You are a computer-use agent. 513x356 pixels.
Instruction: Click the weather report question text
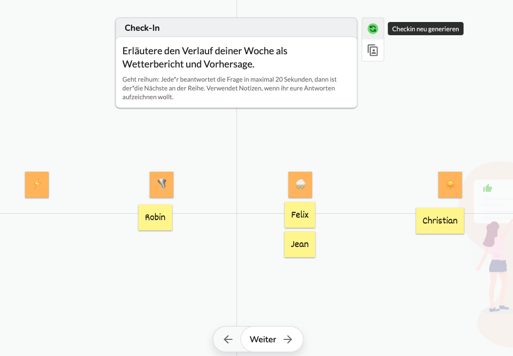pos(205,57)
